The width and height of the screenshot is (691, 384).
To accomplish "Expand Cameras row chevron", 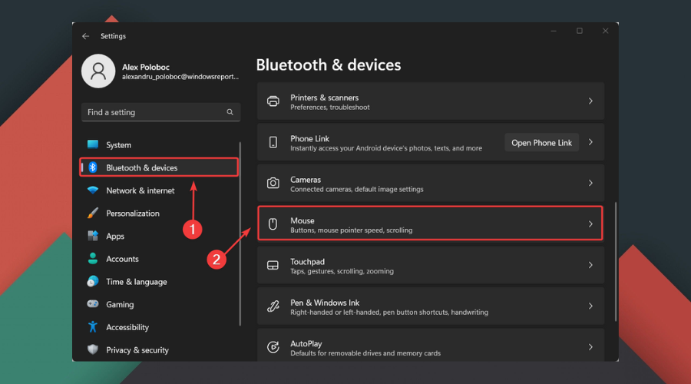I will point(590,183).
